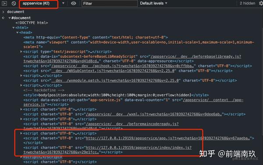Screen dimensions: 263x165
Task: Show the 2 hidden messages
Action: point(247,3)
